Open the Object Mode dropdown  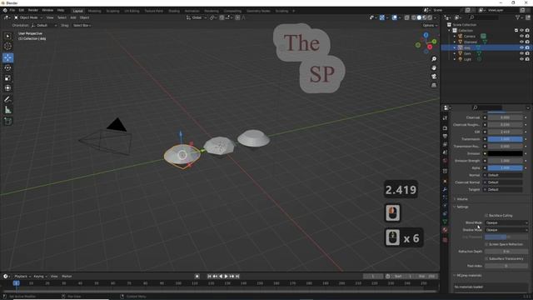click(28, 17)
